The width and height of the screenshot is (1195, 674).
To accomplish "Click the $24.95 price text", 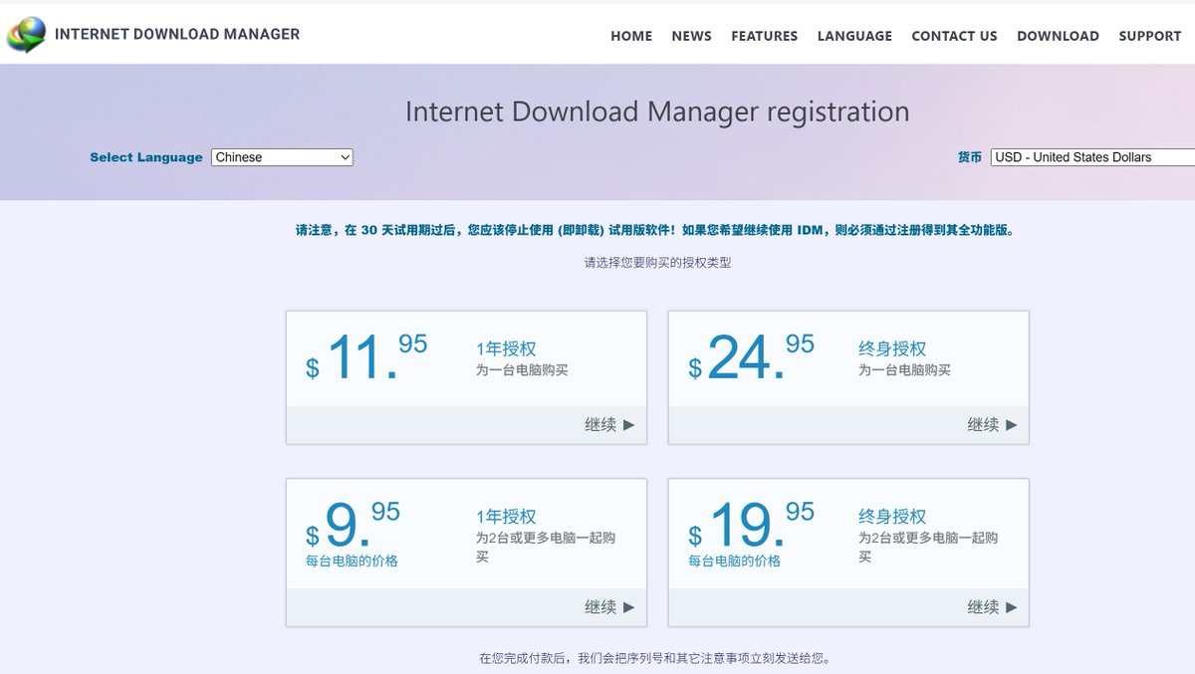I will 751,358.
